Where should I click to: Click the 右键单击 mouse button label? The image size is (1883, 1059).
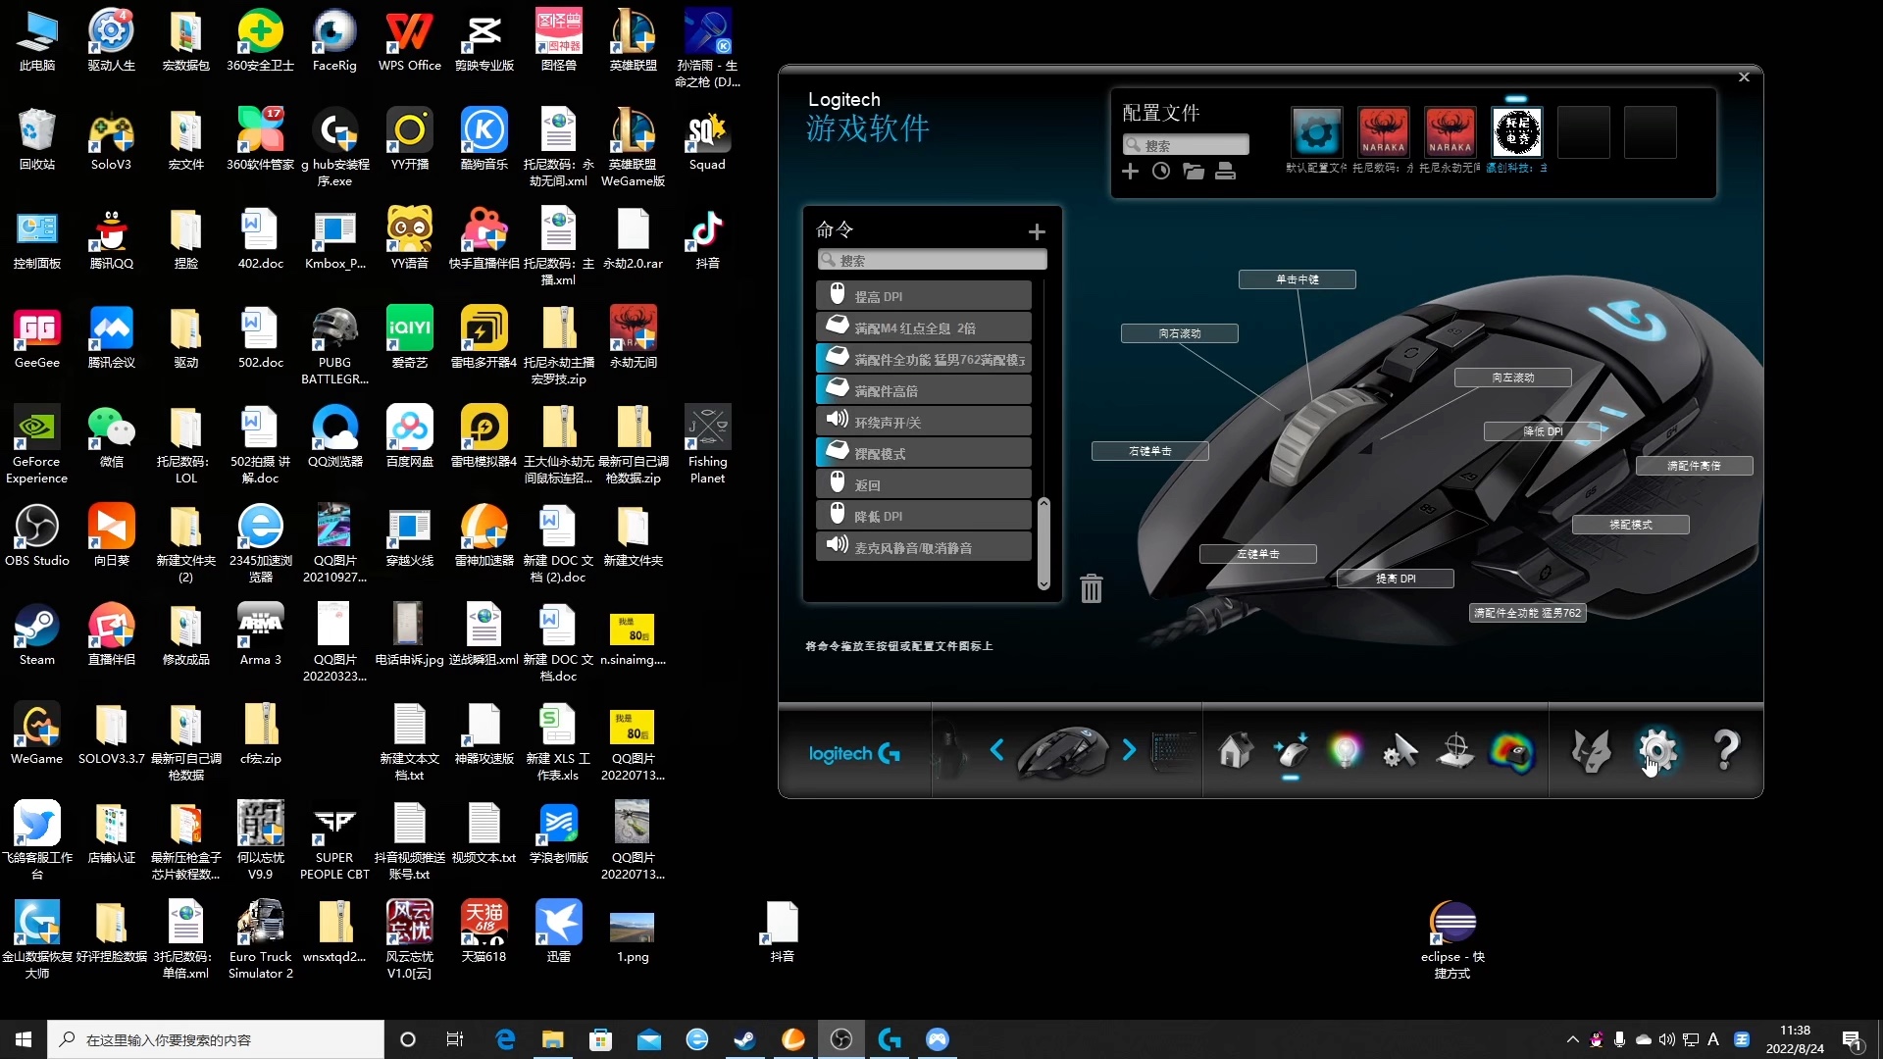pos(1149,451)
